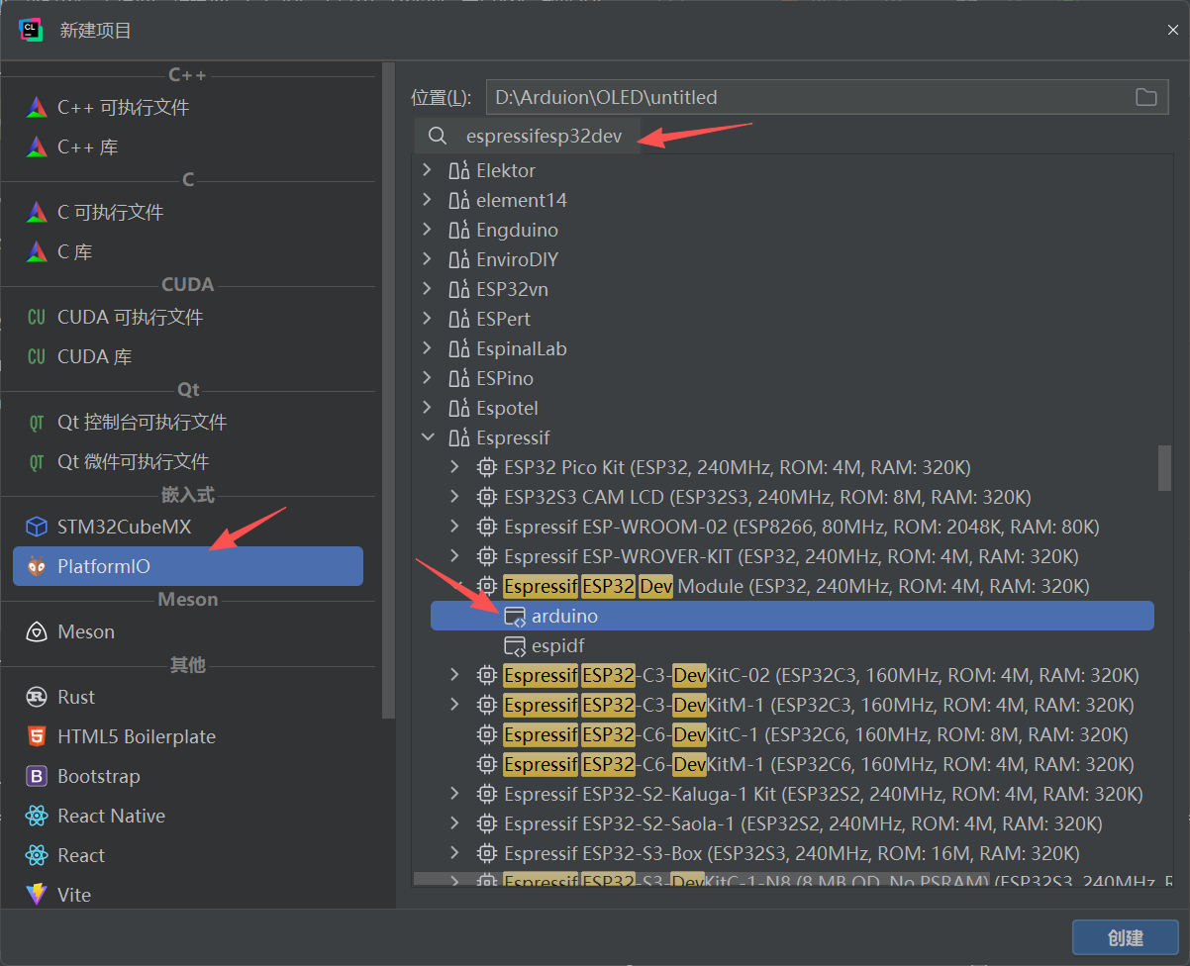Click the 创建 button

[x=1125, y=938]
